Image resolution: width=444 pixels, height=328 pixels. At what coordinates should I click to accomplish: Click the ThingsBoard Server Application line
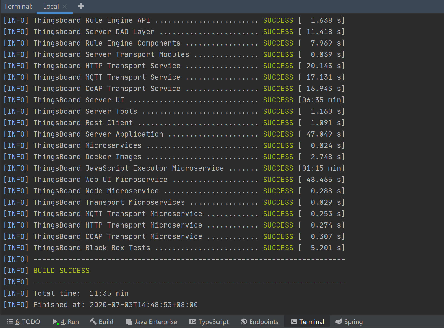174,134
